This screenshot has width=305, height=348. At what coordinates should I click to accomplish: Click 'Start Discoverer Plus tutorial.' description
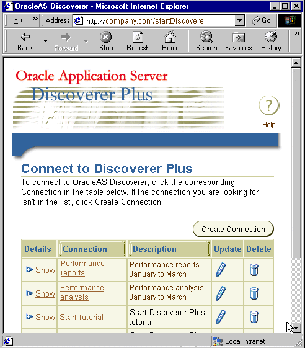[167, 317]
